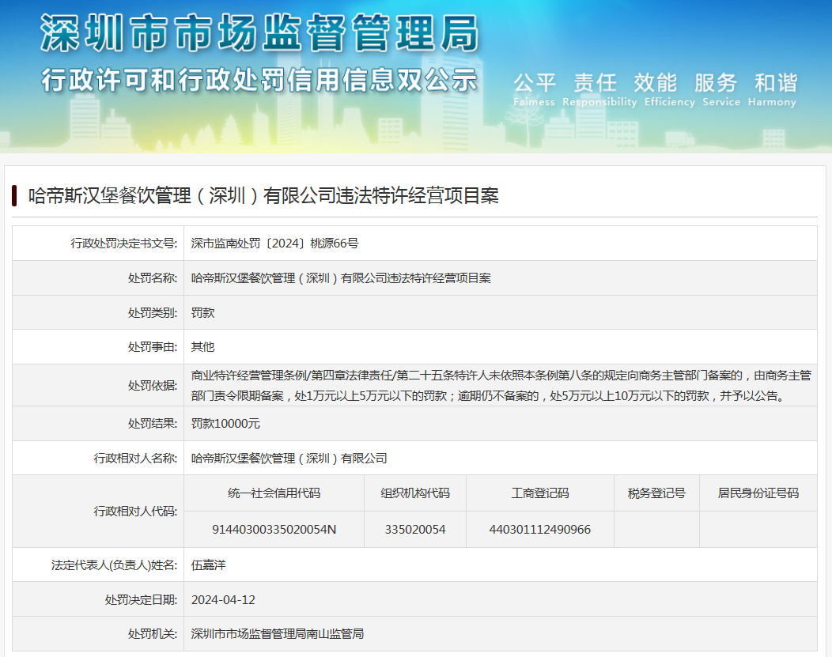Click the 商业特许经营管理条例 legal basis text
The height and width of the screenshot is (657, 832).
501,386
